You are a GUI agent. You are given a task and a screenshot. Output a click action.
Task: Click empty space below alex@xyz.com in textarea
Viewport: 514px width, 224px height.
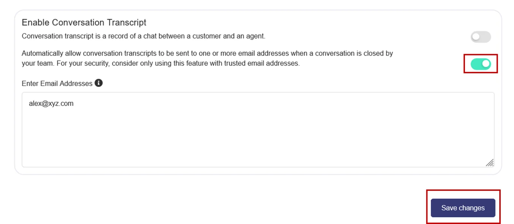151,140
